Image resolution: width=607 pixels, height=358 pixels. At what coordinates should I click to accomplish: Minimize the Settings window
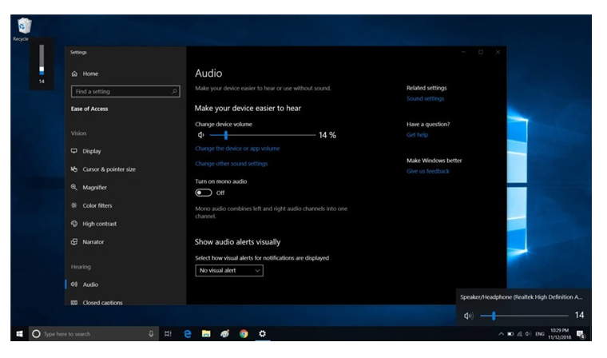click(x=464, y=52)
